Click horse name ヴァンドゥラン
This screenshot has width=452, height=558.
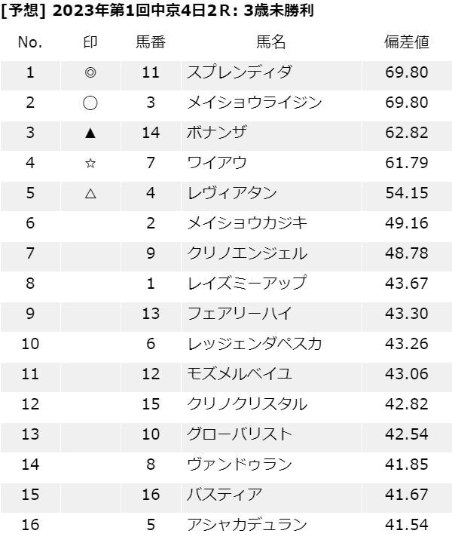pos(239,465)
